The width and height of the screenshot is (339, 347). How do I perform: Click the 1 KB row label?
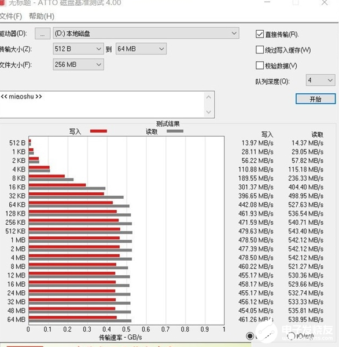[x=19, y=152]
